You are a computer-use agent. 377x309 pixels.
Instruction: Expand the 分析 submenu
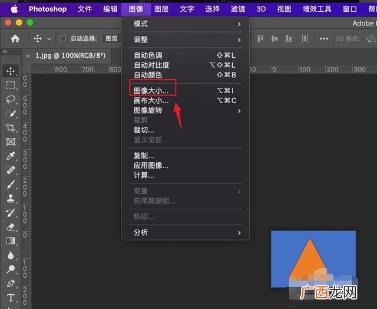[x=186, y=232]
